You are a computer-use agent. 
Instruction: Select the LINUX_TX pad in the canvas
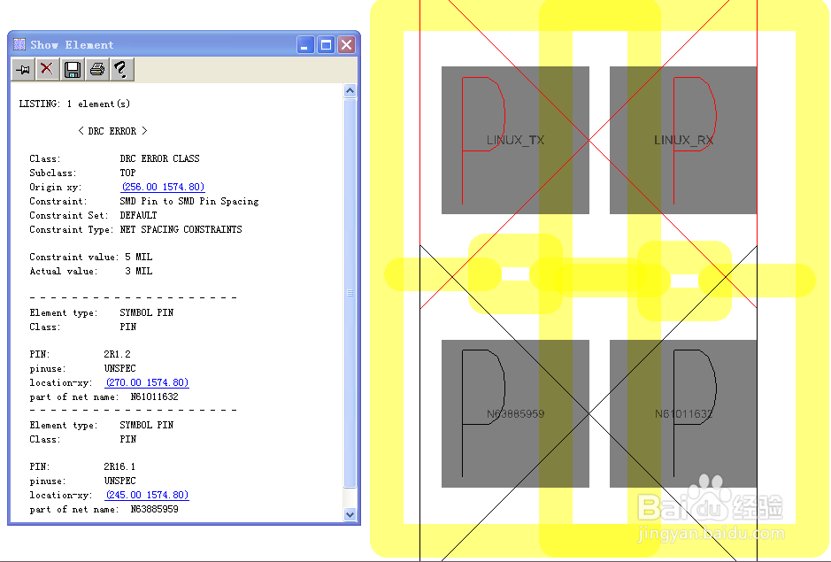[515, 140]
